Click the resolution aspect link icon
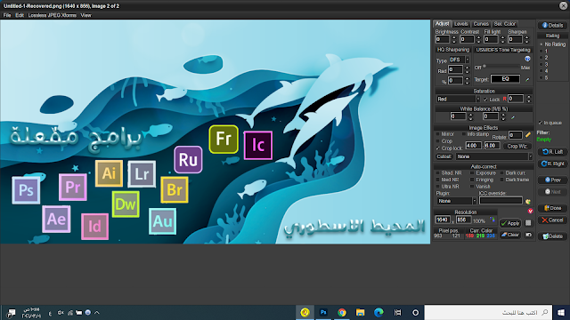This screenshot has width=570, height=320. (493, 220)
